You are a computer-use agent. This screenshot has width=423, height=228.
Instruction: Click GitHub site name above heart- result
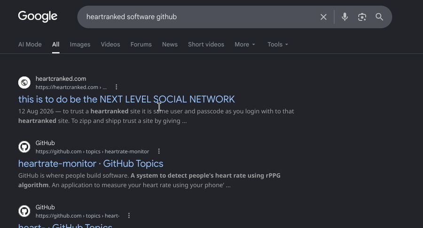point(45,207)
